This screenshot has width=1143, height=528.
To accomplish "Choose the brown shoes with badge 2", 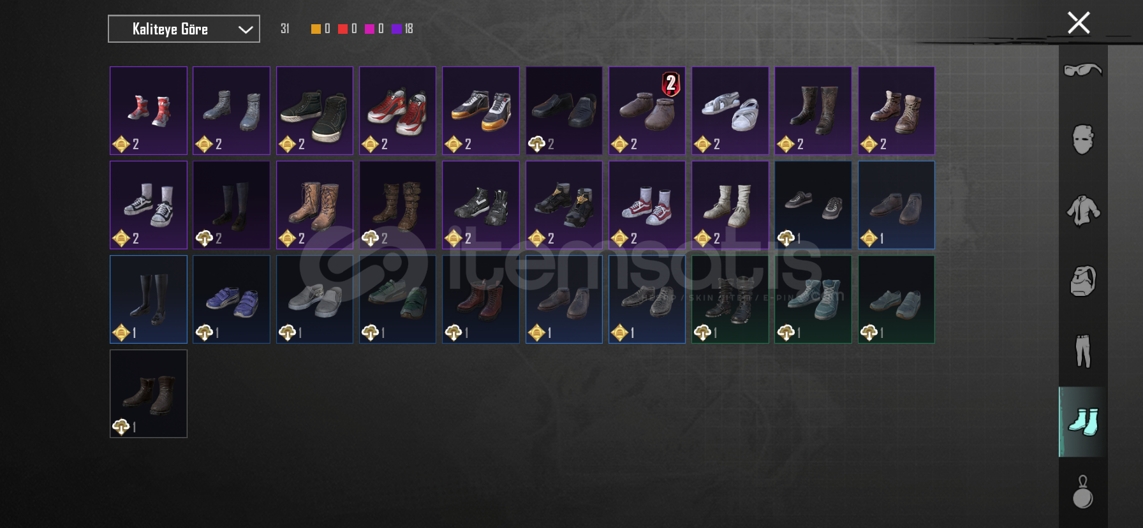I will point(647,110).
